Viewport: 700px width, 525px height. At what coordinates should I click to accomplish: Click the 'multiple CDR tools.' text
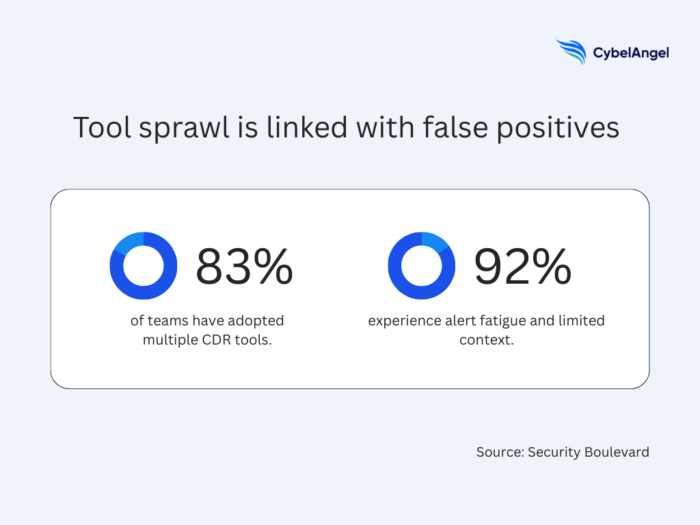point(207,340)
